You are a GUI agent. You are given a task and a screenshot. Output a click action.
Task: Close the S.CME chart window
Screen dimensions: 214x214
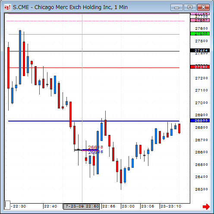pyautogui.click(x=203, y=7)
